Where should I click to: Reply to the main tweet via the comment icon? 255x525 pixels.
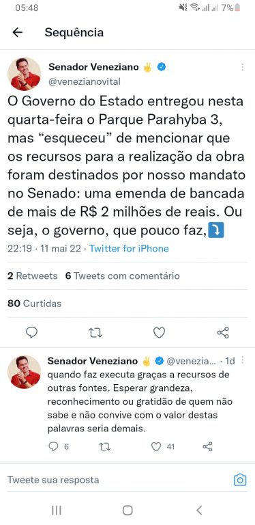(x=32, y=332)
